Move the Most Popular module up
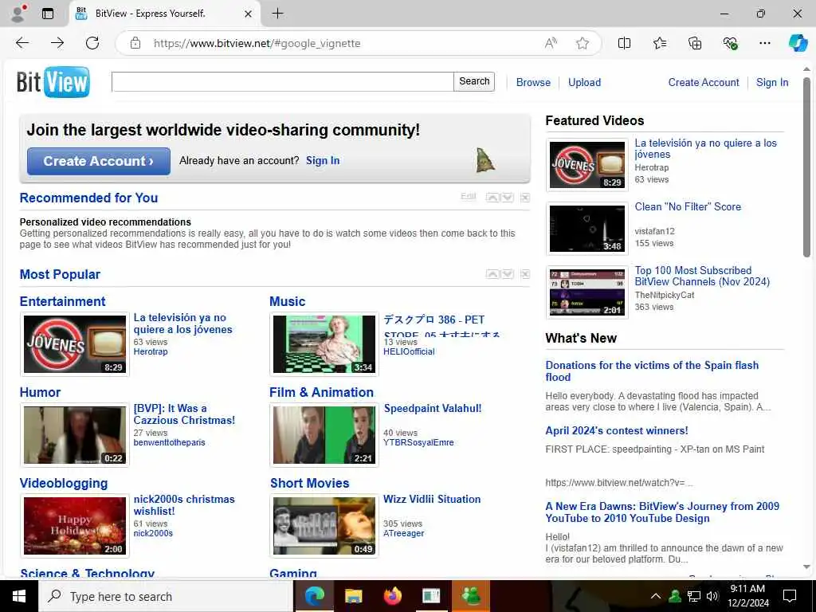This screenshot has height=612, width=816. [x=492, y=274]
